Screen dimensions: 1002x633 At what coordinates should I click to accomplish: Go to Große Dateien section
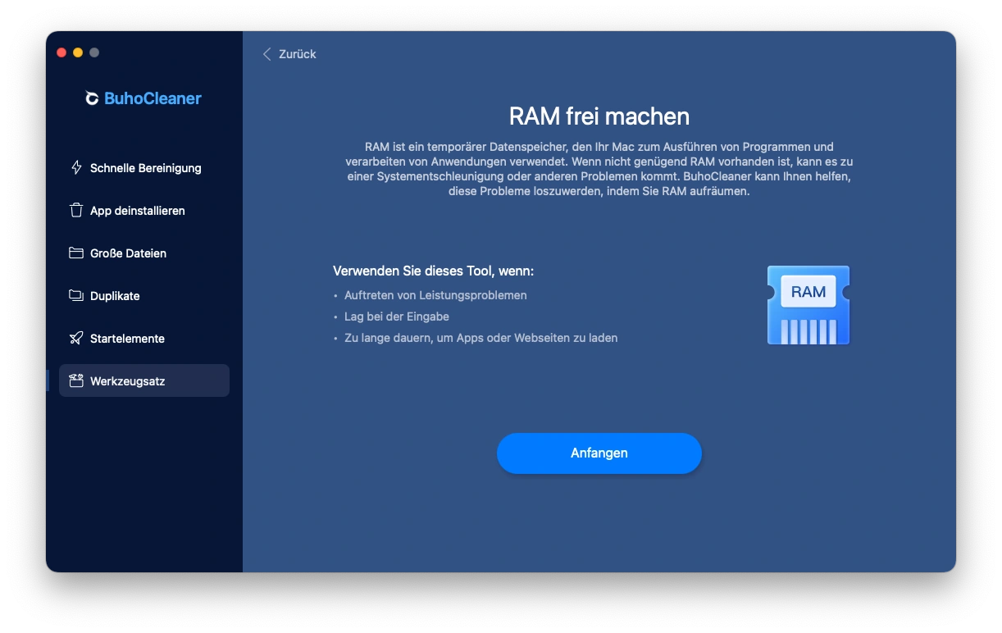144,253
